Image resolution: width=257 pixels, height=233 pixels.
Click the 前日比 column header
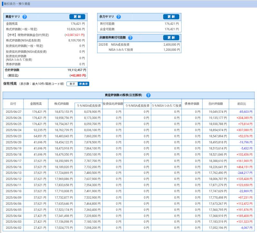tap(242, 104)
